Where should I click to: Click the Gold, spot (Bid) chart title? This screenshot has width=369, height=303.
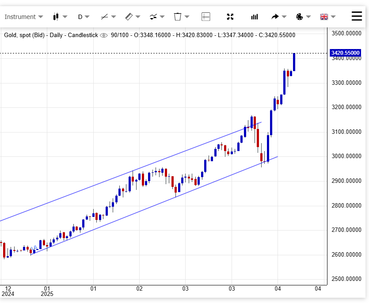pyautogui.click(x=25, y=35)
